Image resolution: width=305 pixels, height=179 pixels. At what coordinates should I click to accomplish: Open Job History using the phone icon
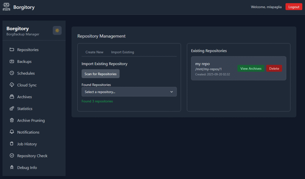point(11,144)
